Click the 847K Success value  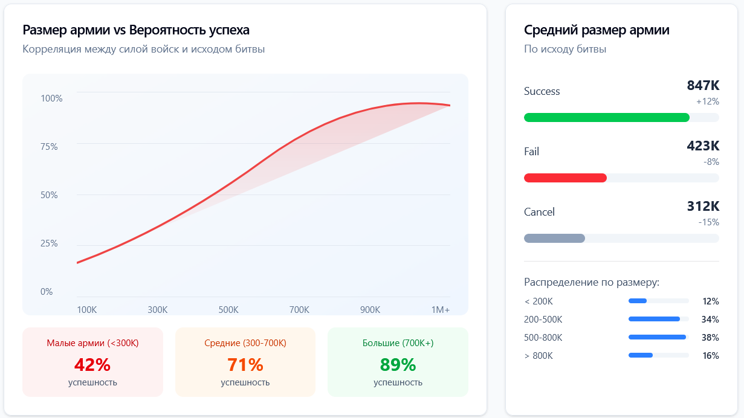click(703, 85)
